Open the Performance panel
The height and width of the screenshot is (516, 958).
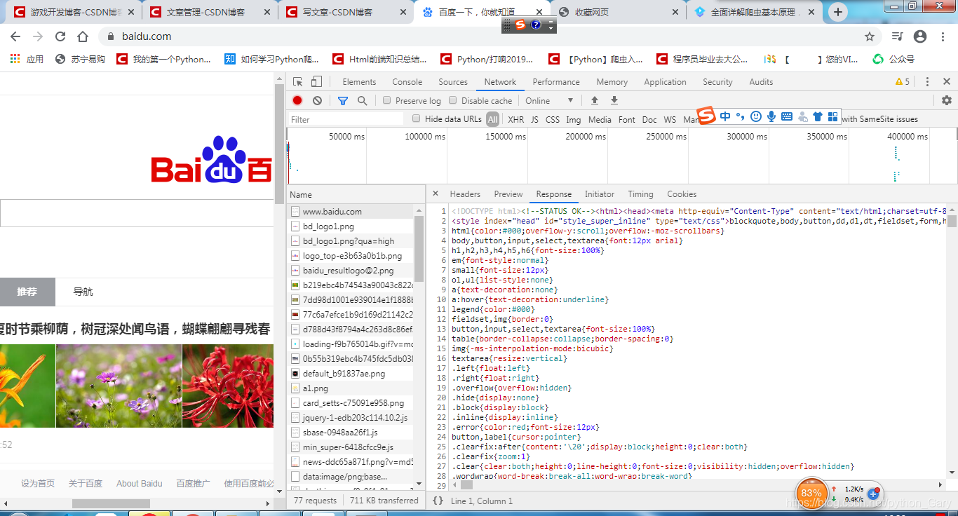[556, 82]
